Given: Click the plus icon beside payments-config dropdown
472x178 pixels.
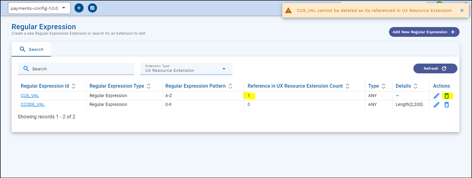Looking at the screenshot, I should tap(79, 8).
